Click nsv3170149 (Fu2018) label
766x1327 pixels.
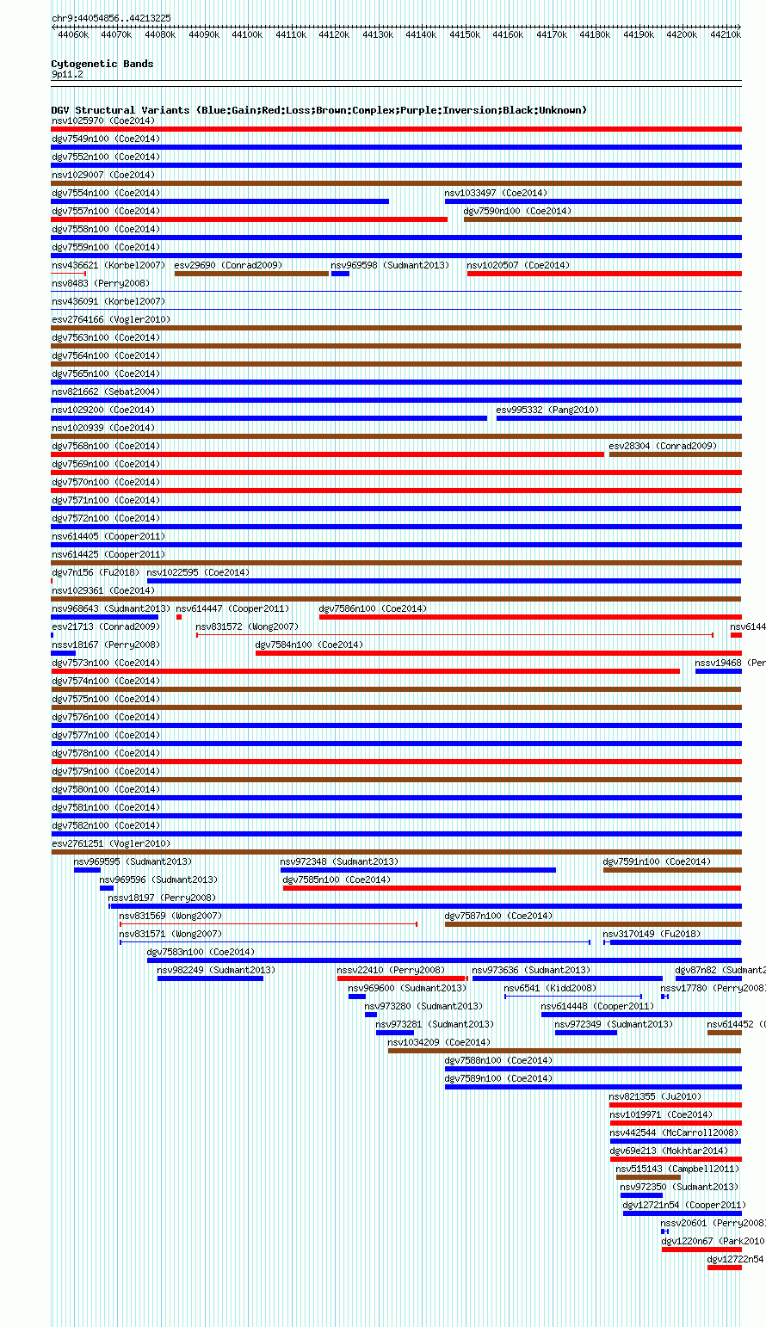652,935
